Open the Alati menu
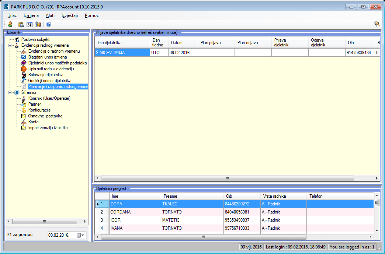 click(50, 15)
